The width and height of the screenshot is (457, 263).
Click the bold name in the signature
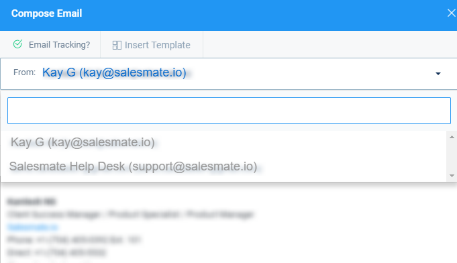(31, 201)
